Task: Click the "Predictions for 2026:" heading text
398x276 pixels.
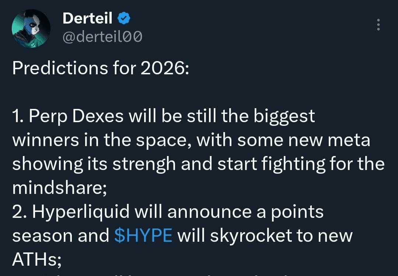Action: [x=100, y=68]
